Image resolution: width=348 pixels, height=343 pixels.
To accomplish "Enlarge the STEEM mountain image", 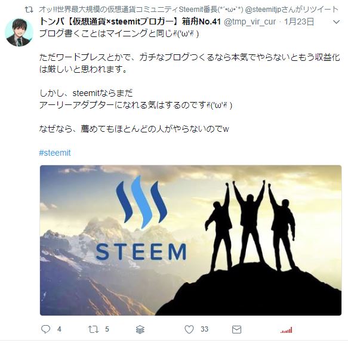I will 190,240.
